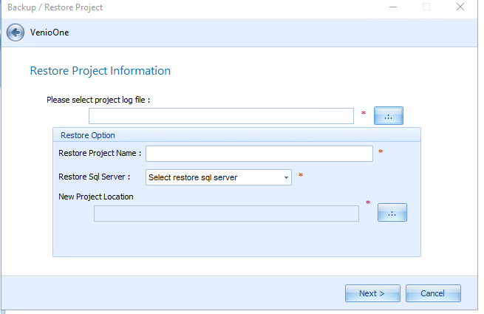Click the Restore Option group header
Viewport: 484px width, 314px height.
(x=236, y=135)
